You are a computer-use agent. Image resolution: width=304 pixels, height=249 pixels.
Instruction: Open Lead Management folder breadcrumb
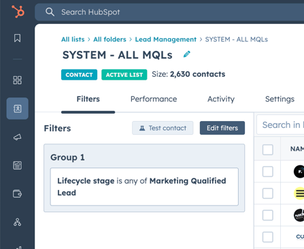166,39
